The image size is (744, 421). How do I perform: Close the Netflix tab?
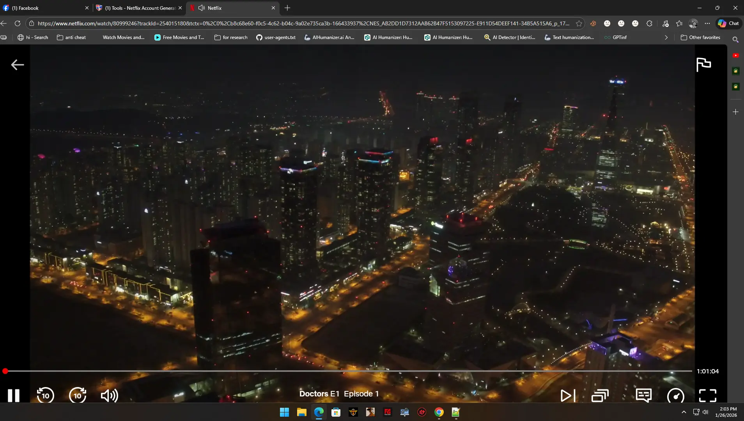[x=273, y=8]
